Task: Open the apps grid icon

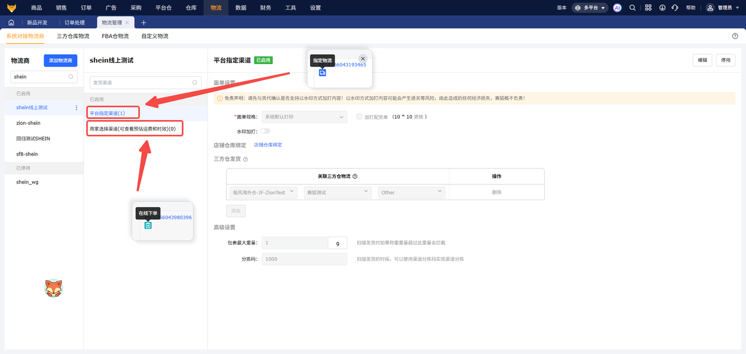Action: [648, 8]
